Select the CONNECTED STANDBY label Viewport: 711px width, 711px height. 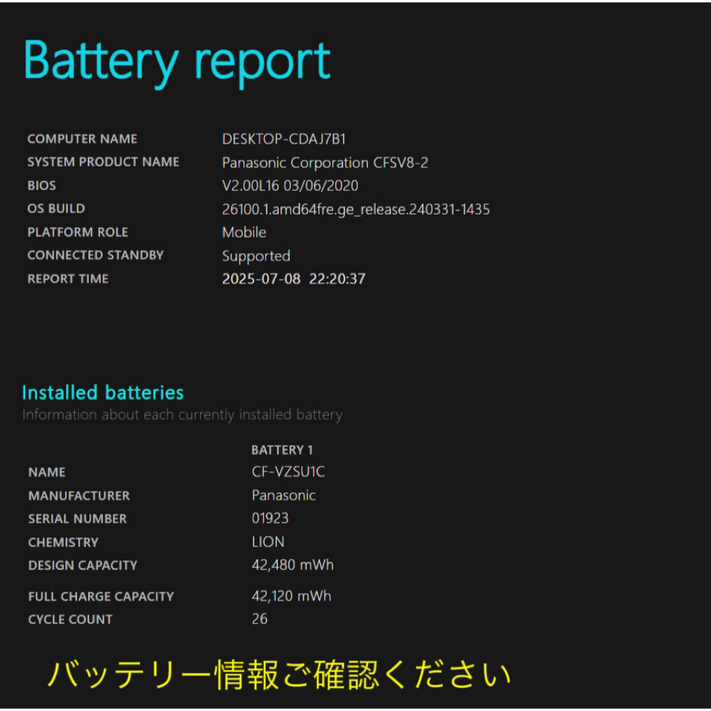coord(95,255)
